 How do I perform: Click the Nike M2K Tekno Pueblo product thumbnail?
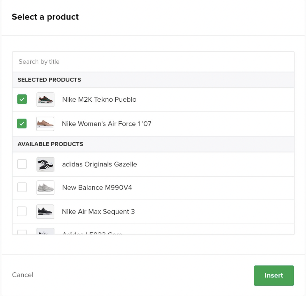[45, 99]
